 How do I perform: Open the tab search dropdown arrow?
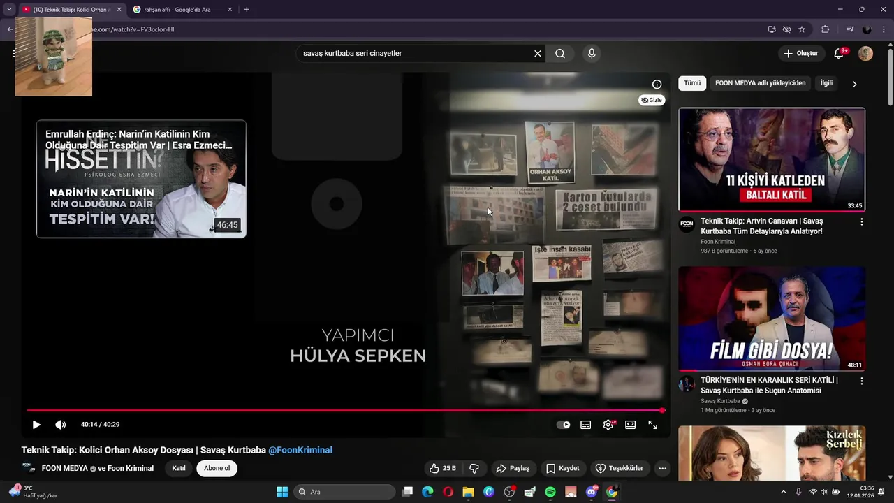coord(9,10)
